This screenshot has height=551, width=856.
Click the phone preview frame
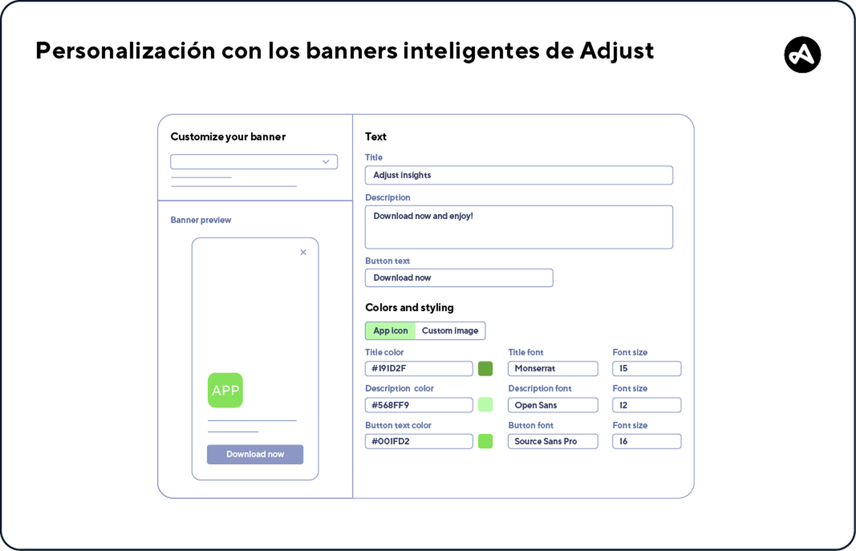[255, 359]
